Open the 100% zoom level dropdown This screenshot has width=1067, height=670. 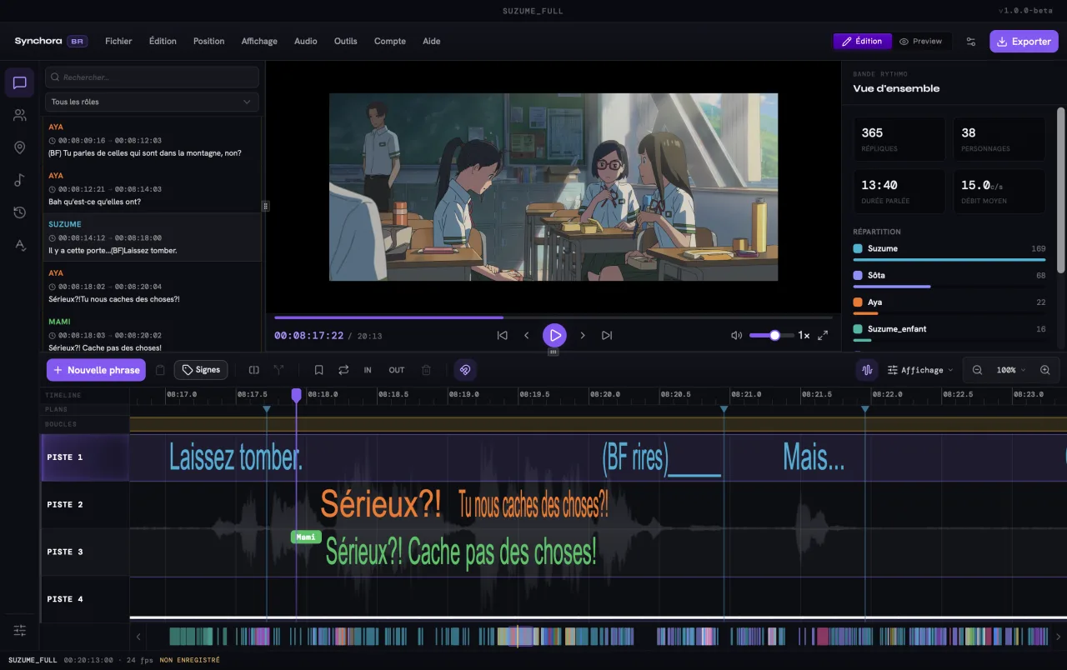[x=1011, y=370]
